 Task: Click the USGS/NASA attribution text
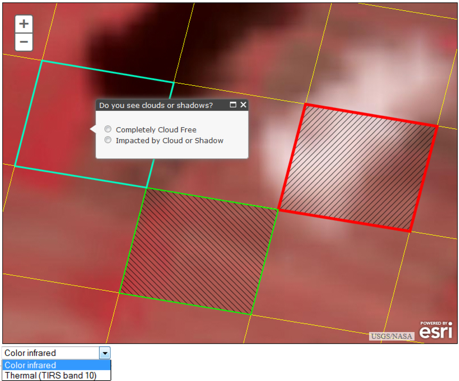tap(391, 336)
